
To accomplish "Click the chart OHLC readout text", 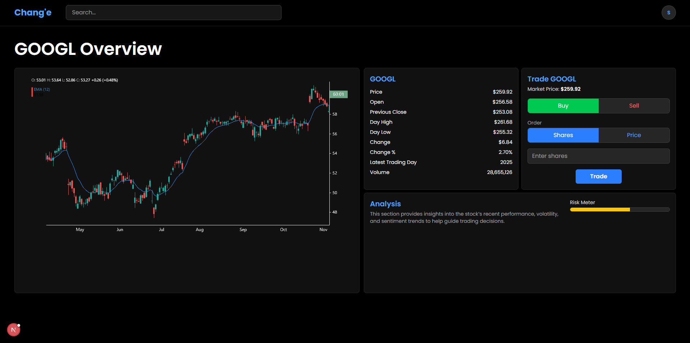I will click(x=75, y=80).
